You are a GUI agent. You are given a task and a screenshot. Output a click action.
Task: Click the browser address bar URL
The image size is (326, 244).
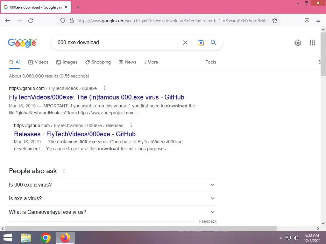(173, 21)
